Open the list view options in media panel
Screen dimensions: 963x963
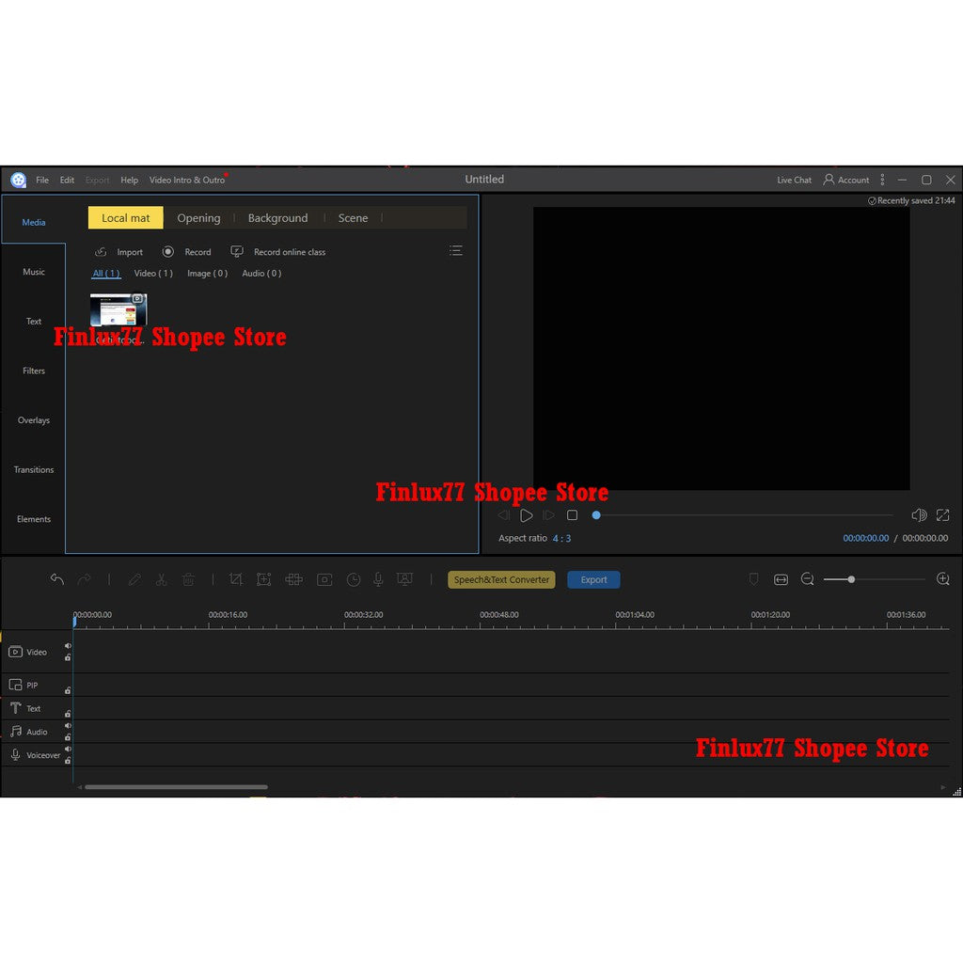tap(456, 251)
